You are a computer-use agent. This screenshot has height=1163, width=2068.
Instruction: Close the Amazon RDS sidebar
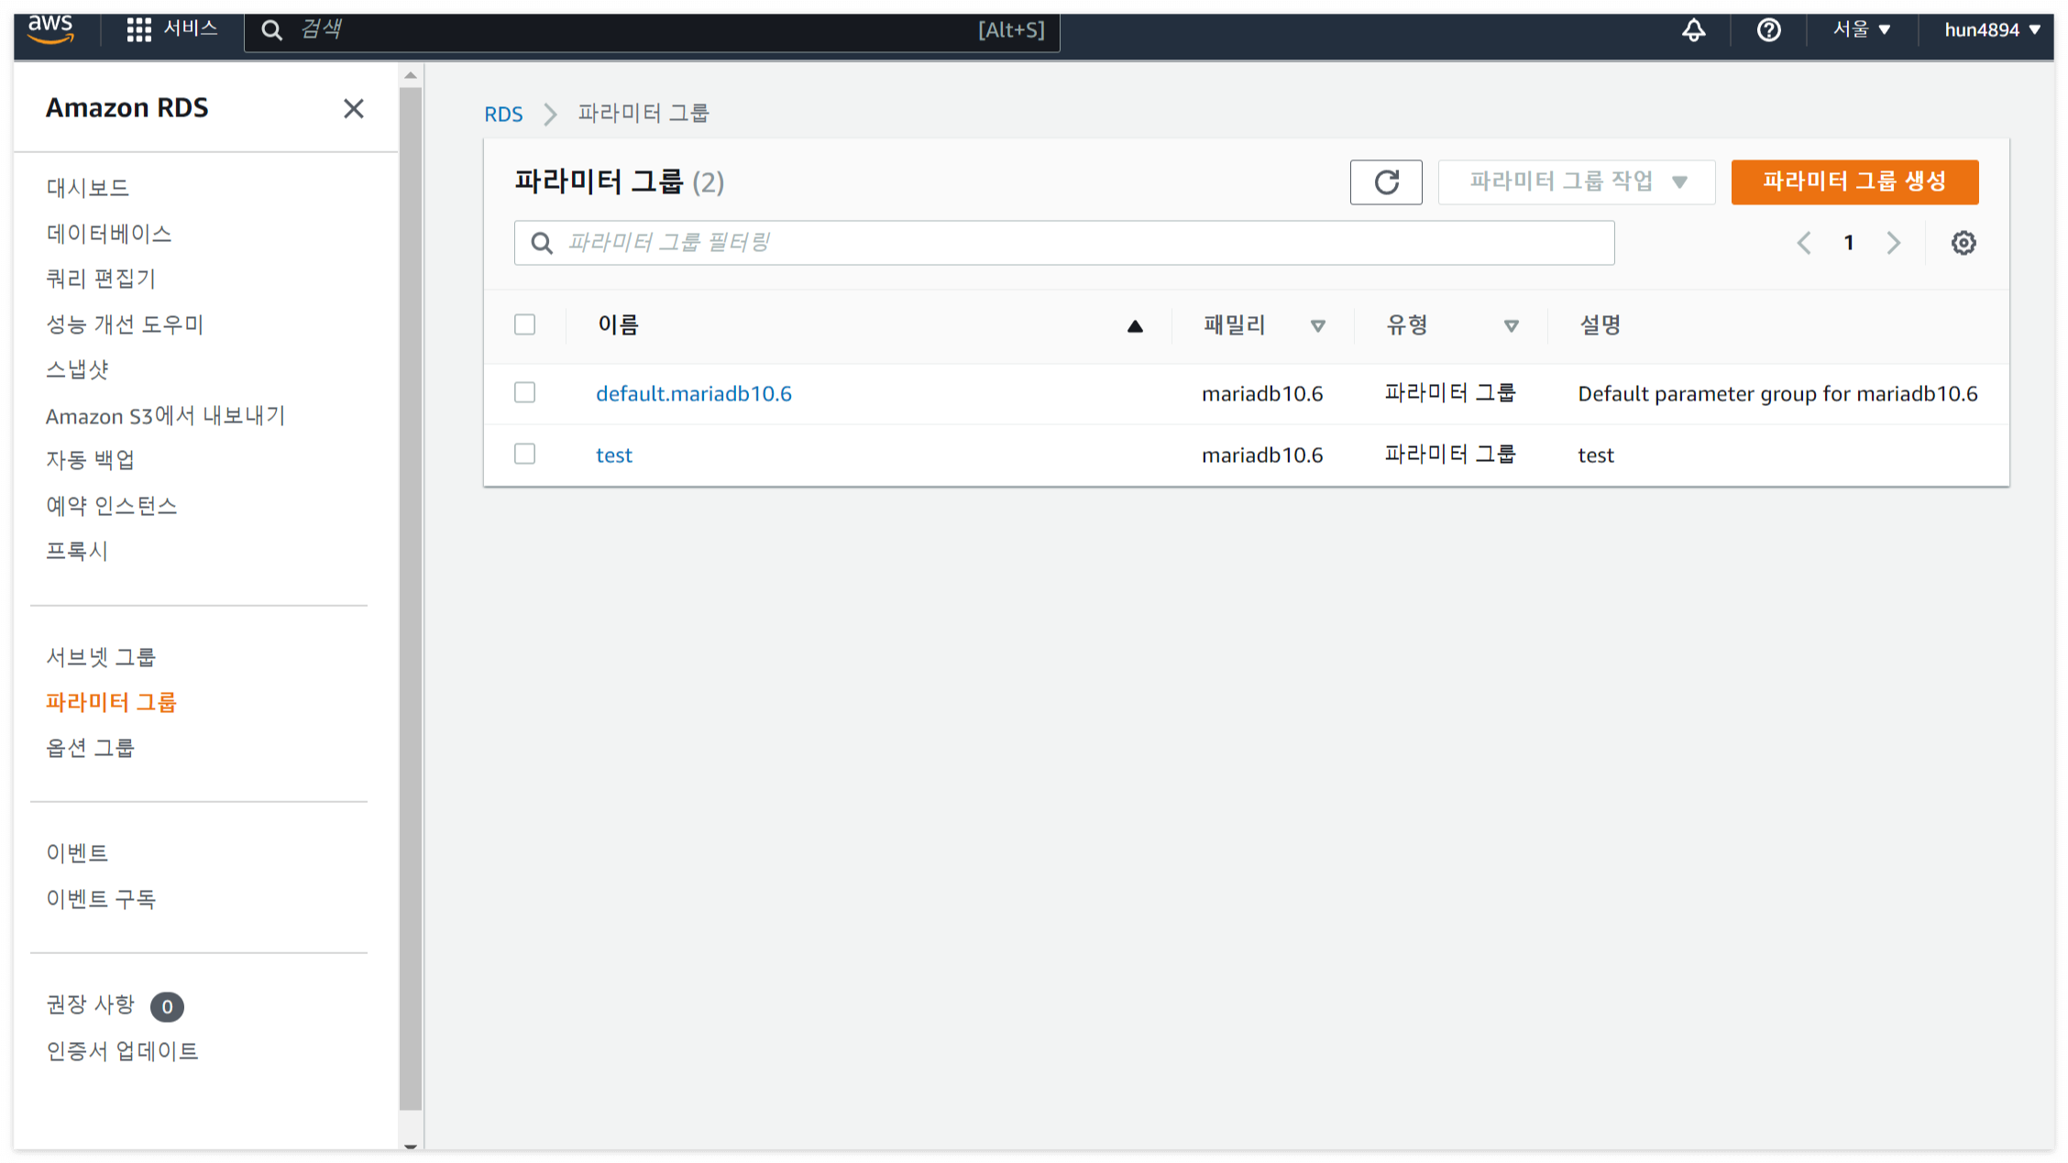tap(353, 108)
